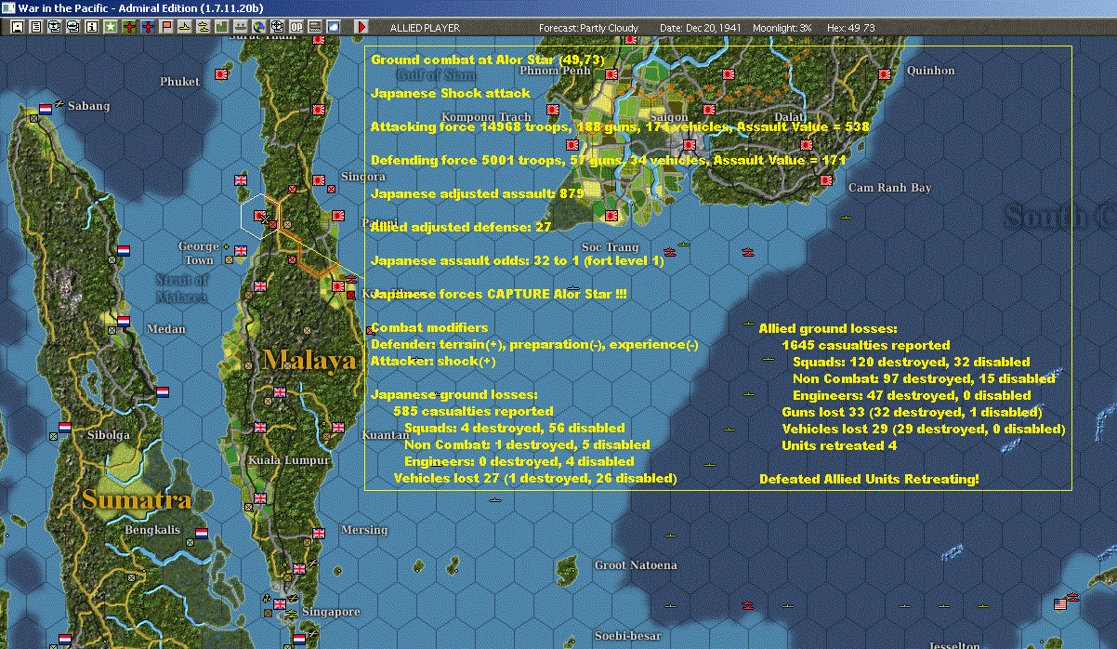
Task: Click the information 'i' toolbar icon
Action: [x=91, y=27]
